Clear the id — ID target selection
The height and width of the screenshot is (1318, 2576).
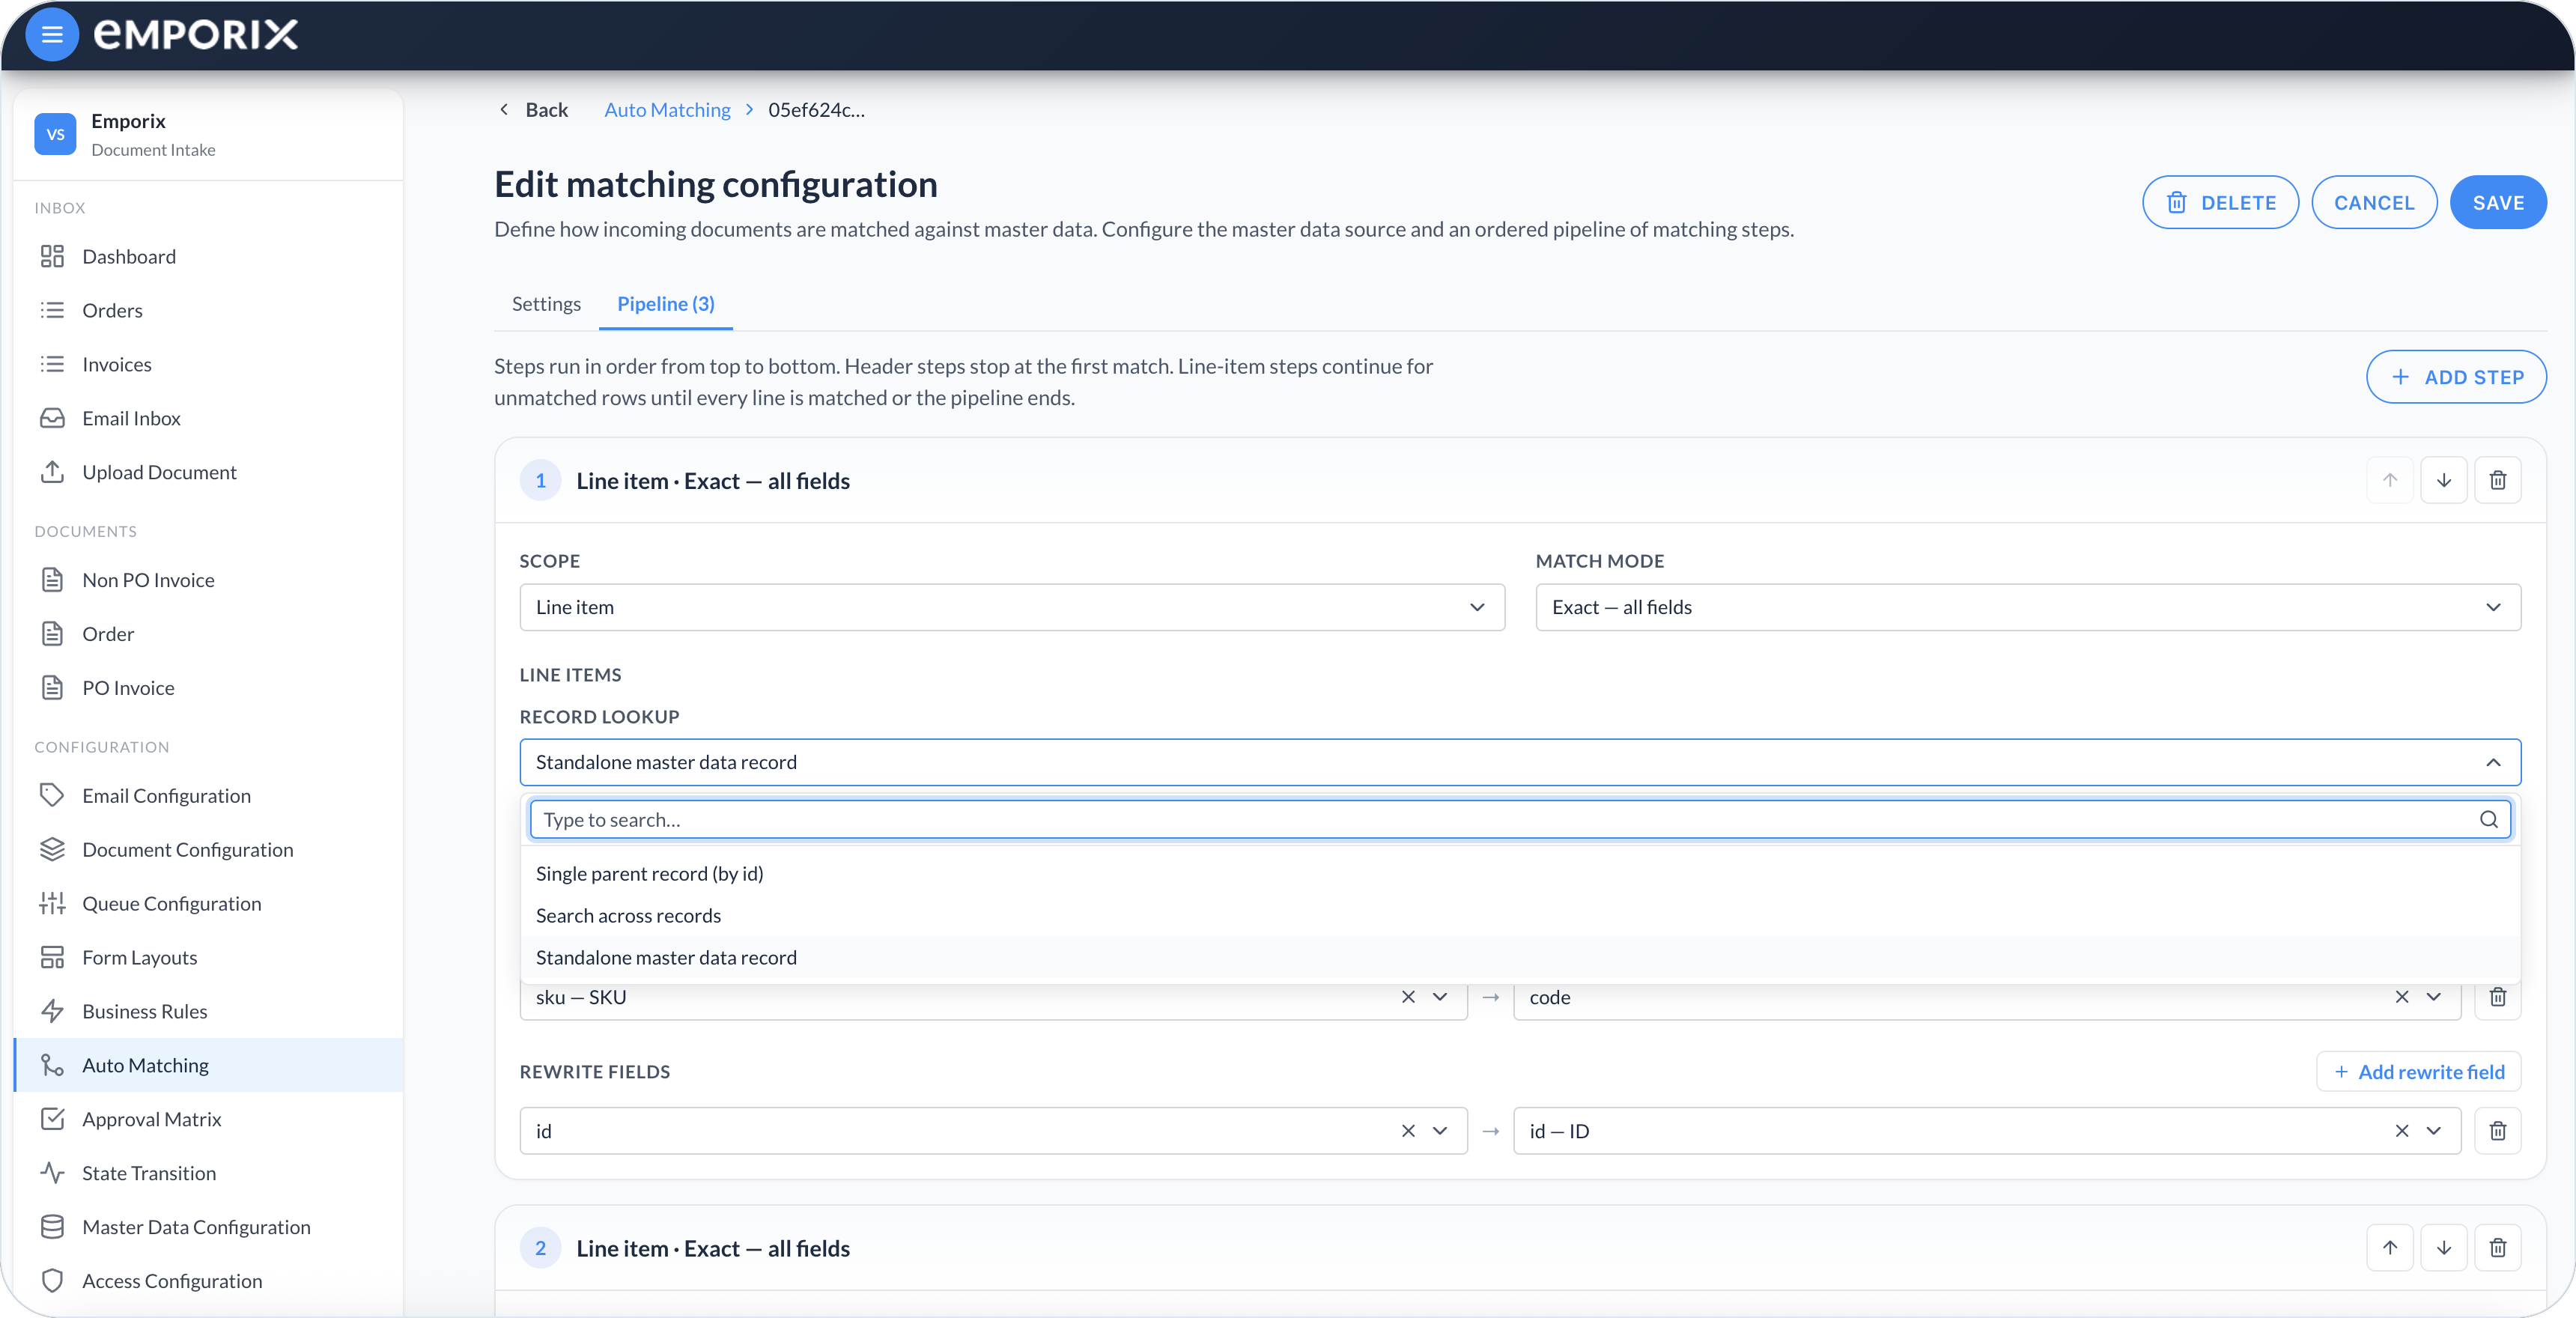point(2402,1131)
